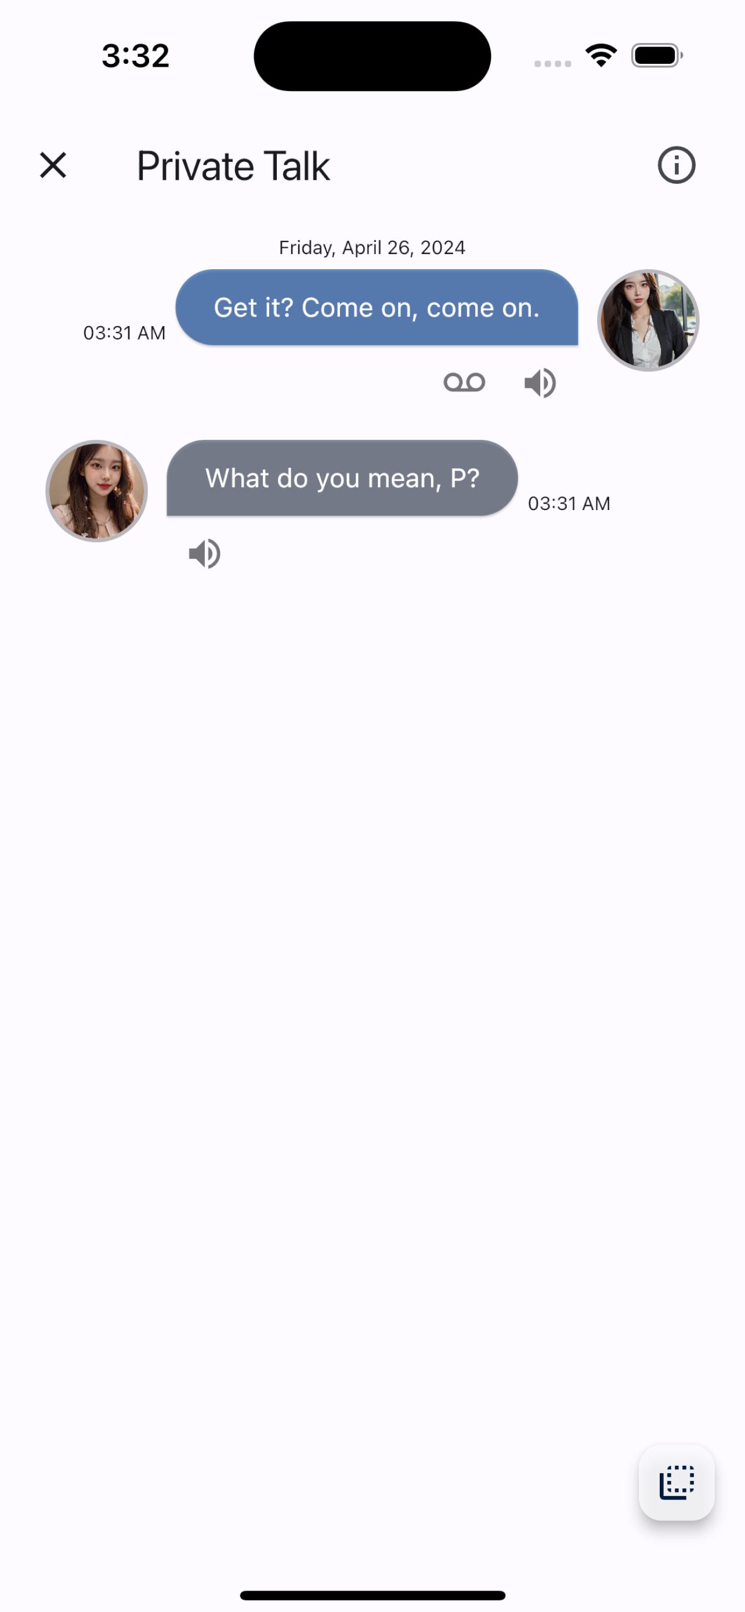Screen dimensions: 745x1612
Task: Tap the 'Private Talk' title
Action: pos(233,166)
